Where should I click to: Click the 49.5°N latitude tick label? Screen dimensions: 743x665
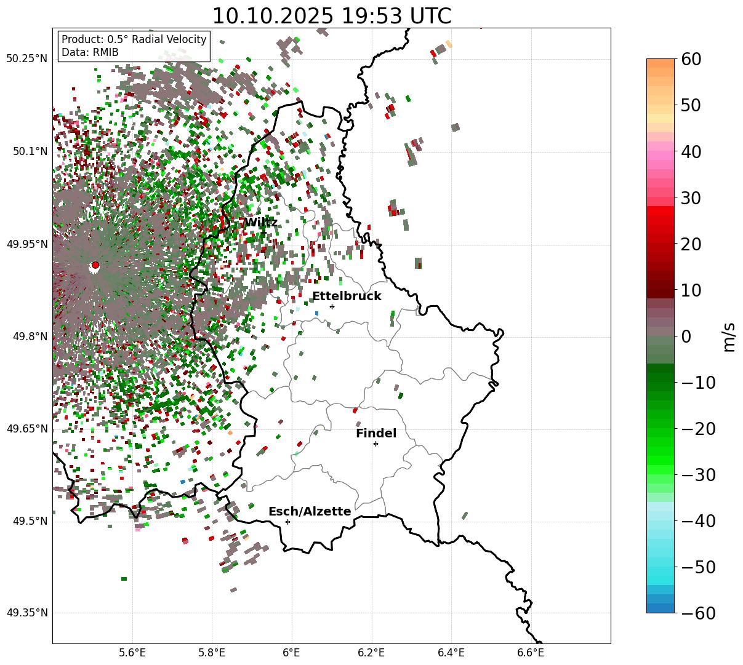[29, 521]
